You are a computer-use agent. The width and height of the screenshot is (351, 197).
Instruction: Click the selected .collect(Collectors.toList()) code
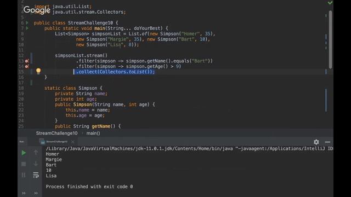pyautogui.click(x=115, y=72)
